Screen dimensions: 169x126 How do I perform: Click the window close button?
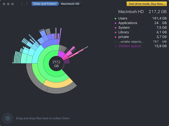point(4,4)
